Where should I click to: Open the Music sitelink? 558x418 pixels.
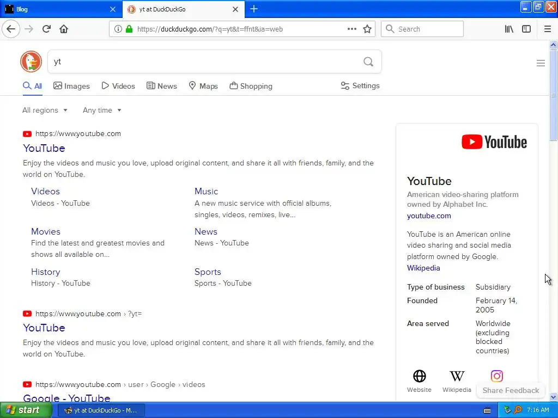tap(206, 191)
